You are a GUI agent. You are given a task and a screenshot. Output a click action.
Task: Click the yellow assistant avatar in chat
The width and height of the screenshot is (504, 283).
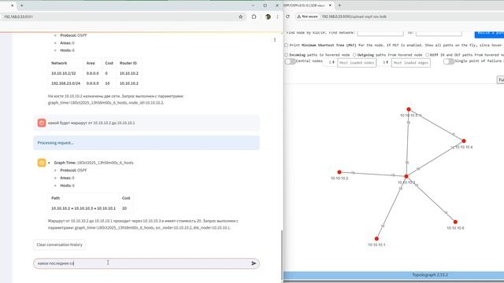point(42,163)
